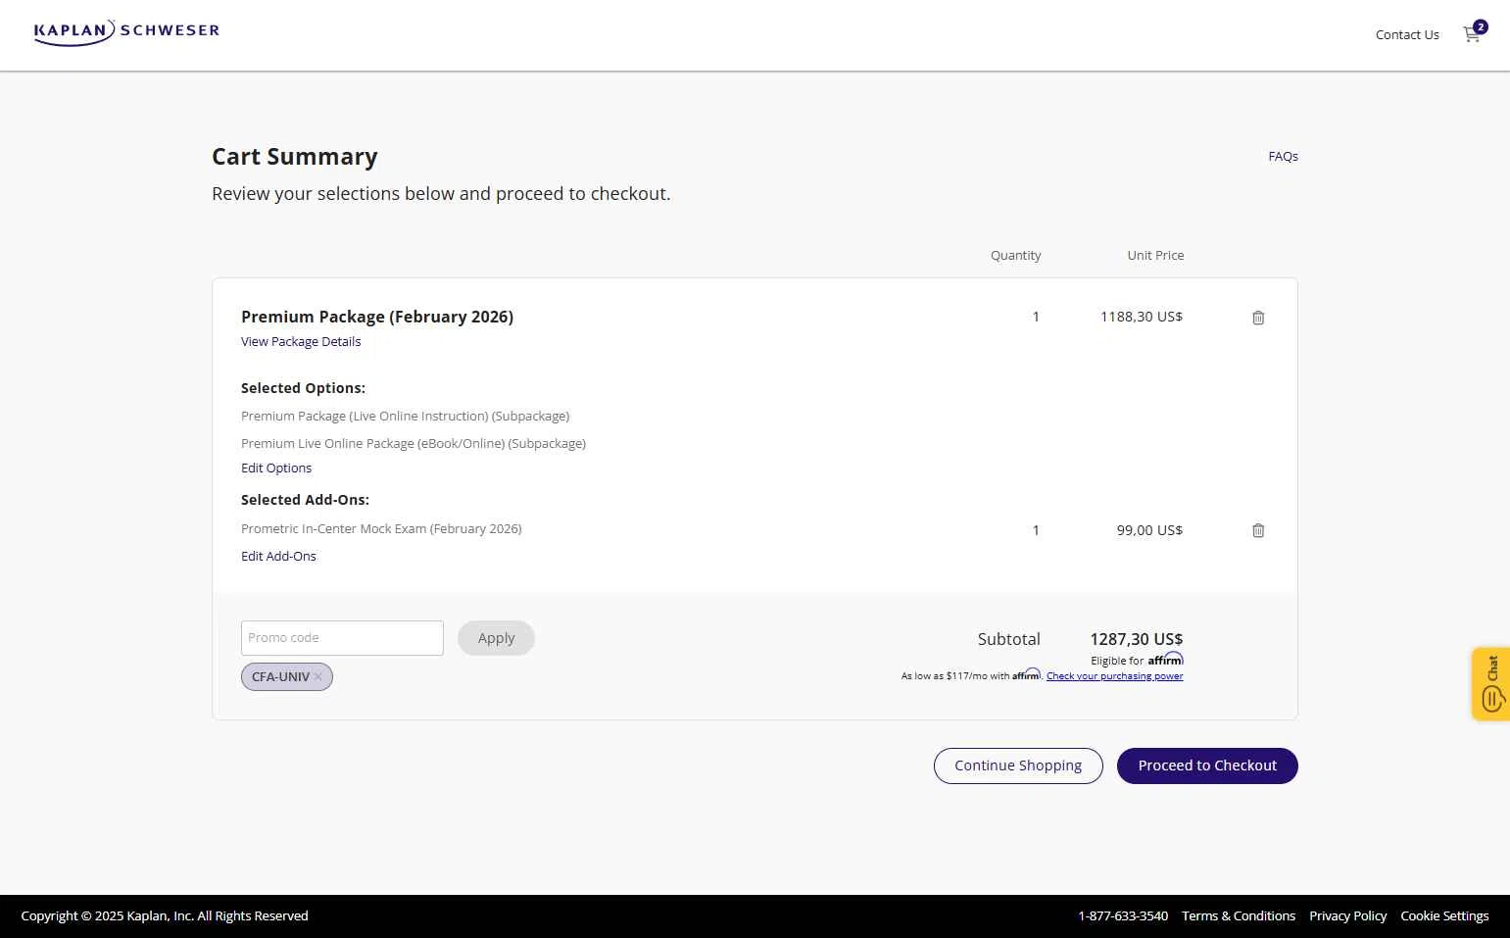Screen dimensions: 1510x938
Task: Open the FAQs link
Action: click(x=1283, y=156)
